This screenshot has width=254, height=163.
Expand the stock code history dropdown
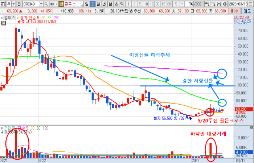tap(41, 4)
